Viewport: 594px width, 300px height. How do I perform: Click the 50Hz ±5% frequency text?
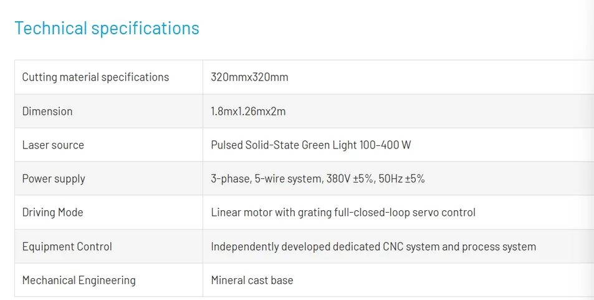click(x=402, y=178)
